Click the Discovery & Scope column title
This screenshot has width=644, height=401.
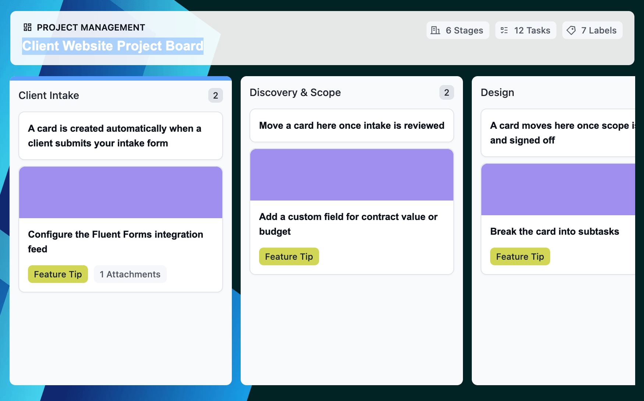295,92
